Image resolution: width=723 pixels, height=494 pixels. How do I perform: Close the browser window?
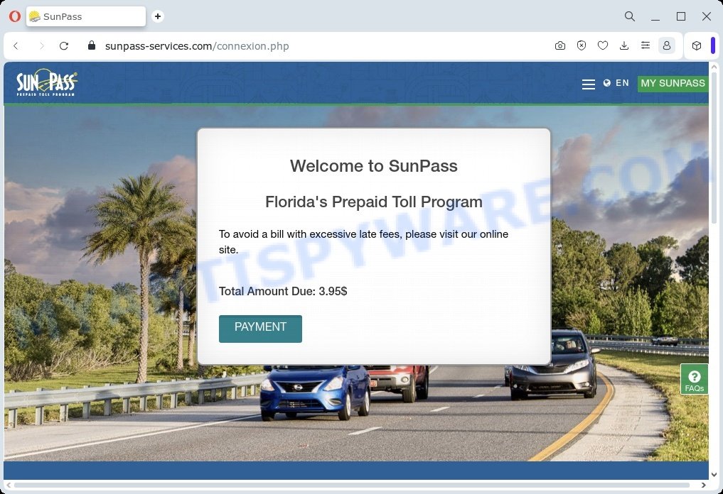tap(707, 16)
